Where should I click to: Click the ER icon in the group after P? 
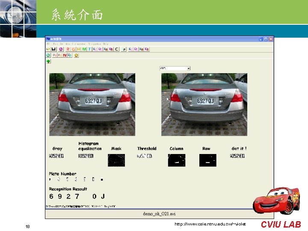tap(142, 49)
